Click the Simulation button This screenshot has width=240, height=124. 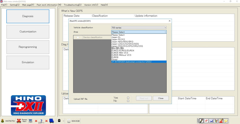pos(28,62)
